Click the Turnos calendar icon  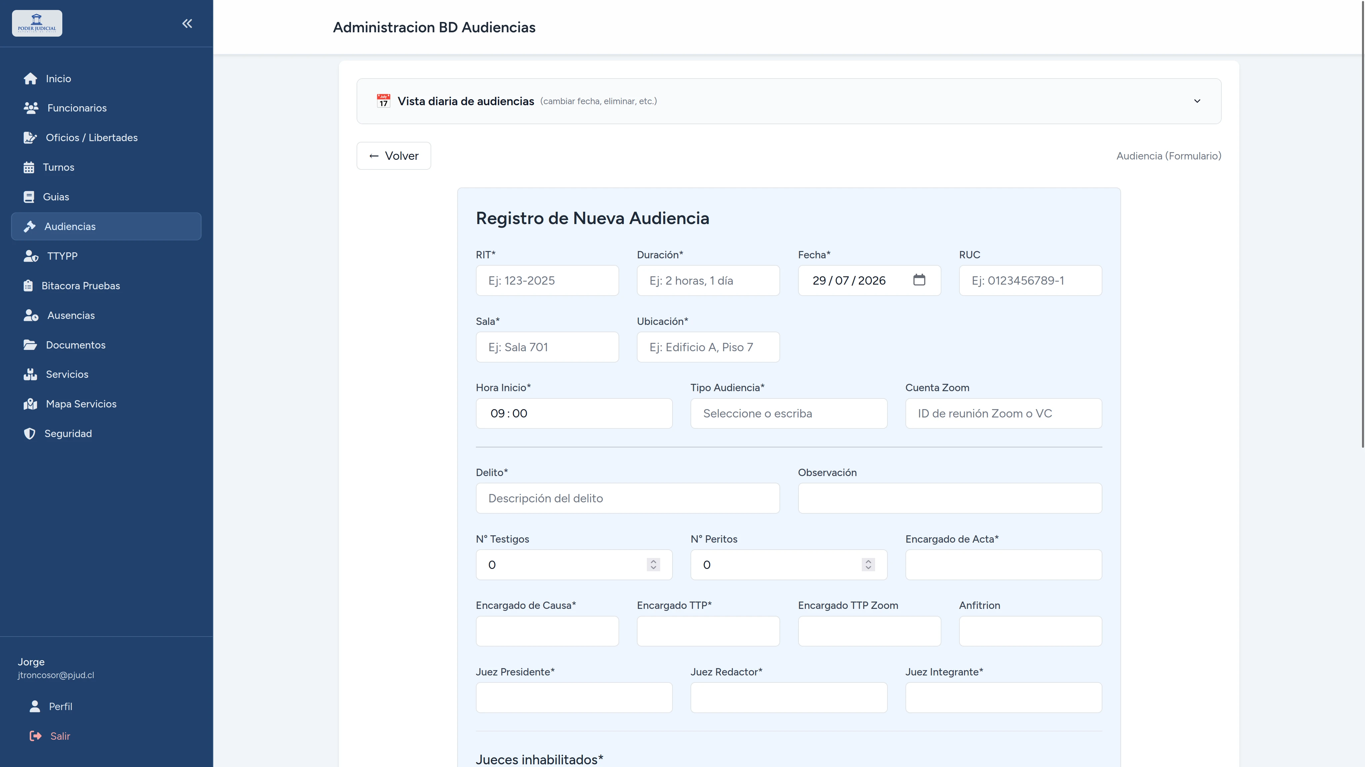29,167
